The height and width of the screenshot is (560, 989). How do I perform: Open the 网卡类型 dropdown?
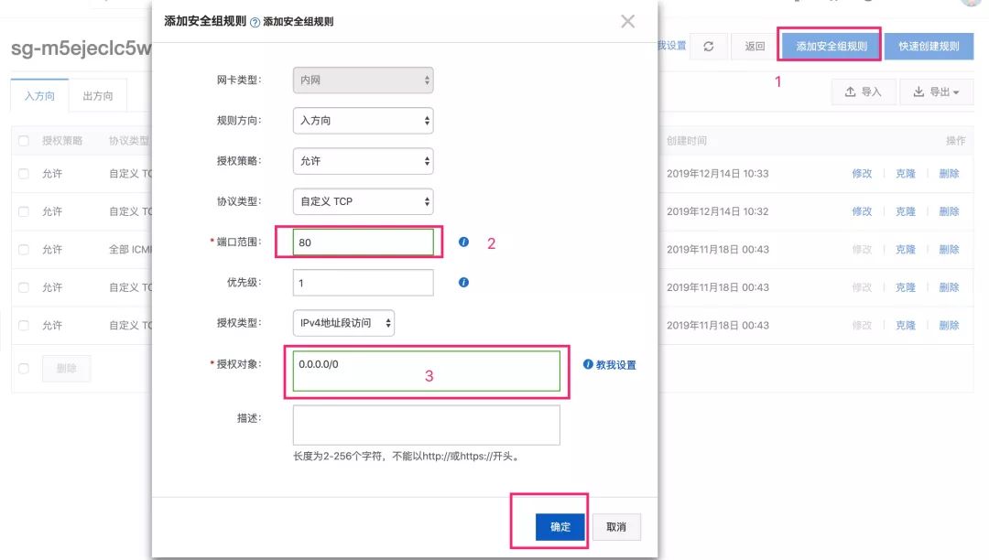364,80
